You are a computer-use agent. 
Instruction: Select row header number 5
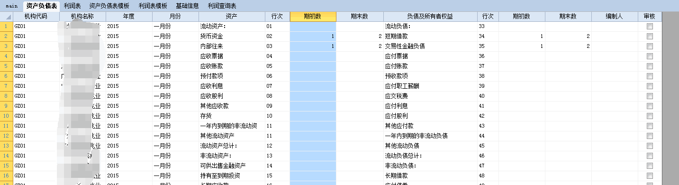6,66
